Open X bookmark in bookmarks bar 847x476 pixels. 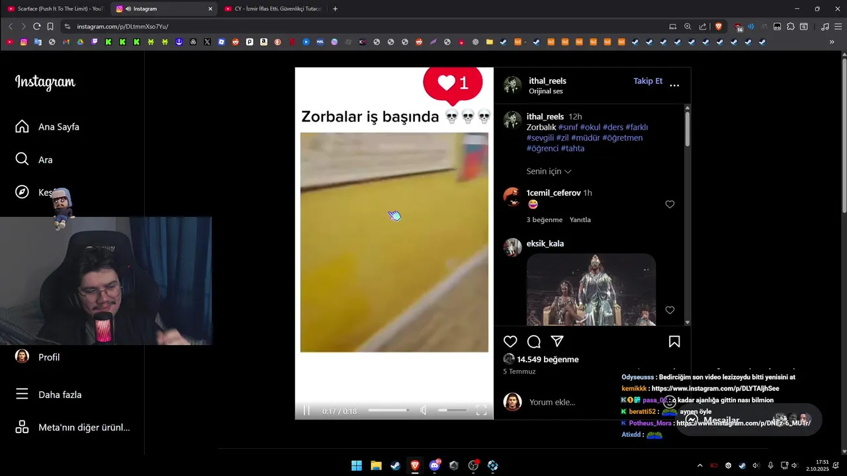point(207,42)
